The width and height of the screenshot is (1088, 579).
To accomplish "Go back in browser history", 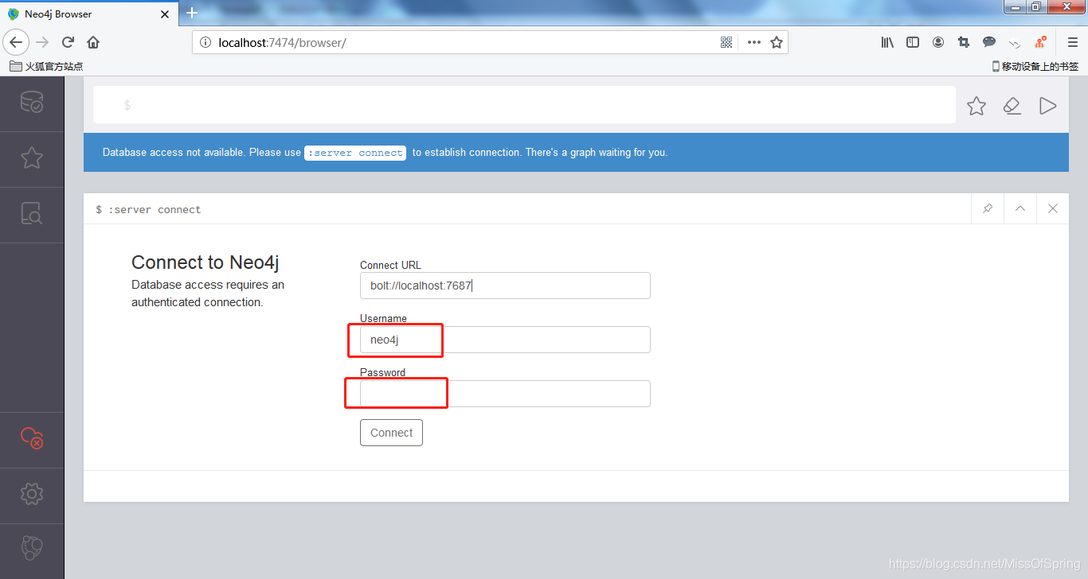I will (x=16, y=42).
